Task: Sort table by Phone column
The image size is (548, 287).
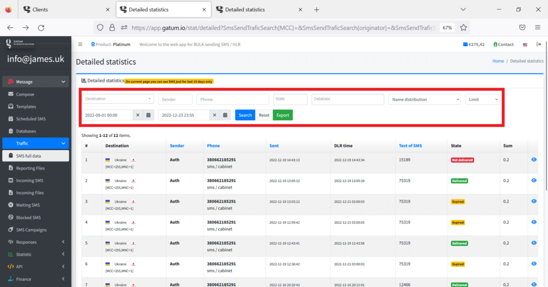Action: pos(213,145)
